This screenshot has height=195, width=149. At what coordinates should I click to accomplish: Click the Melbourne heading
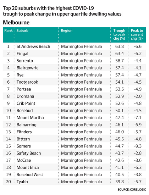point(16,22)
